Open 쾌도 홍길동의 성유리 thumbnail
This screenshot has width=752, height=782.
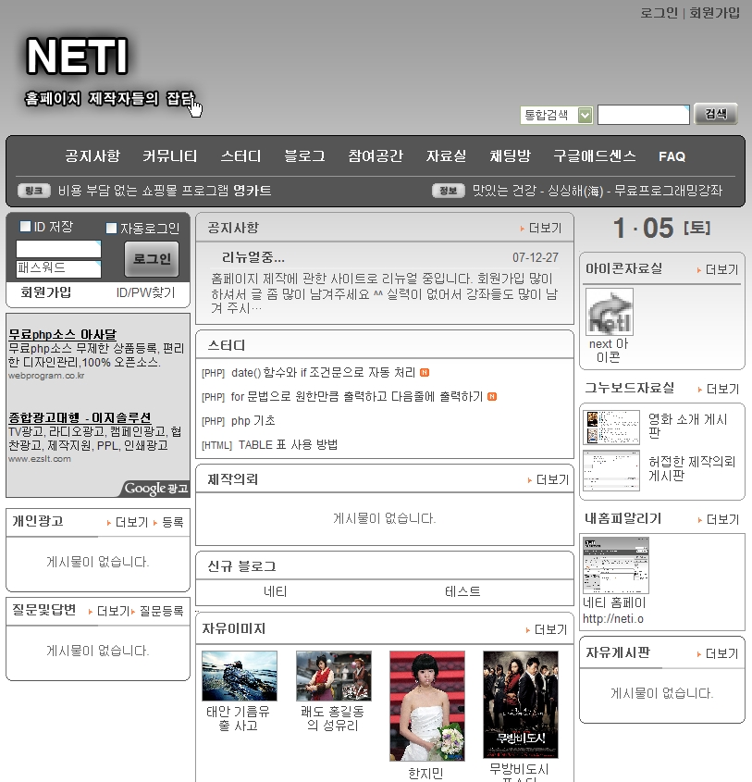click(333, 676)
